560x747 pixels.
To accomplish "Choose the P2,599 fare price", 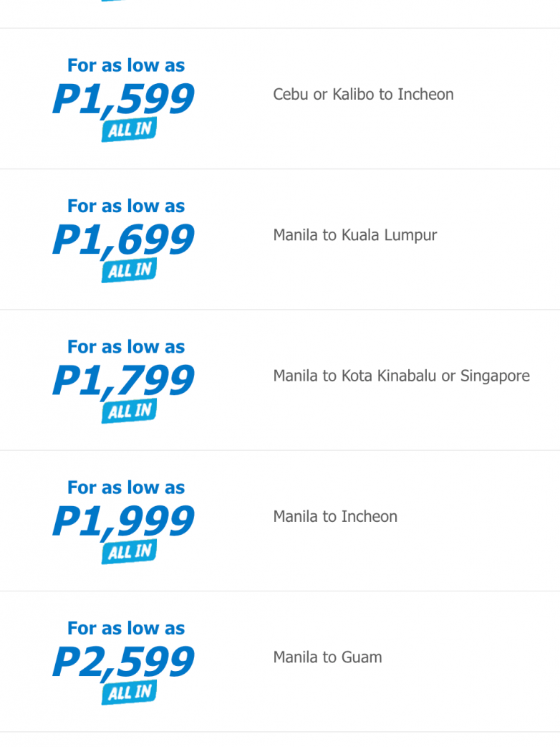I will pos(123,661).
